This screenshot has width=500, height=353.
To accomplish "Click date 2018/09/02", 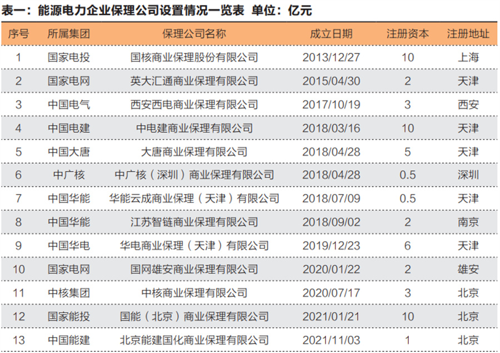I will [x=331, y=222].
